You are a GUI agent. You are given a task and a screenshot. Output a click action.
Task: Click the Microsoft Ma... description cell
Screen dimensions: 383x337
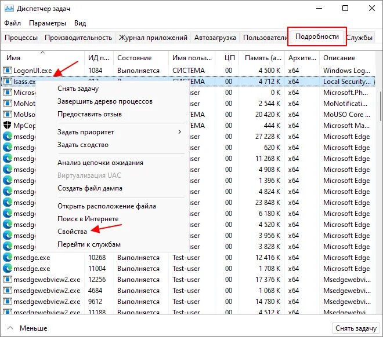coord(346,125)
